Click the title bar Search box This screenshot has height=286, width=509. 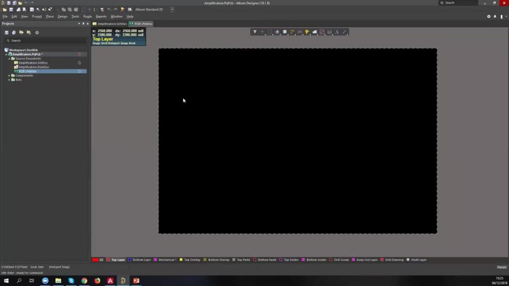458,3
